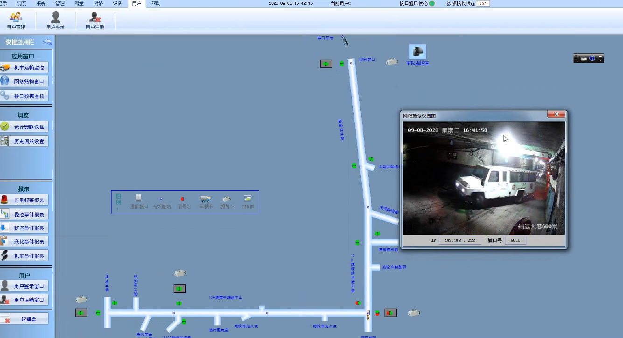The image size is (623, 338).
Task: Expand the floating toolbar options arrow
Action: tap(601, 58)
